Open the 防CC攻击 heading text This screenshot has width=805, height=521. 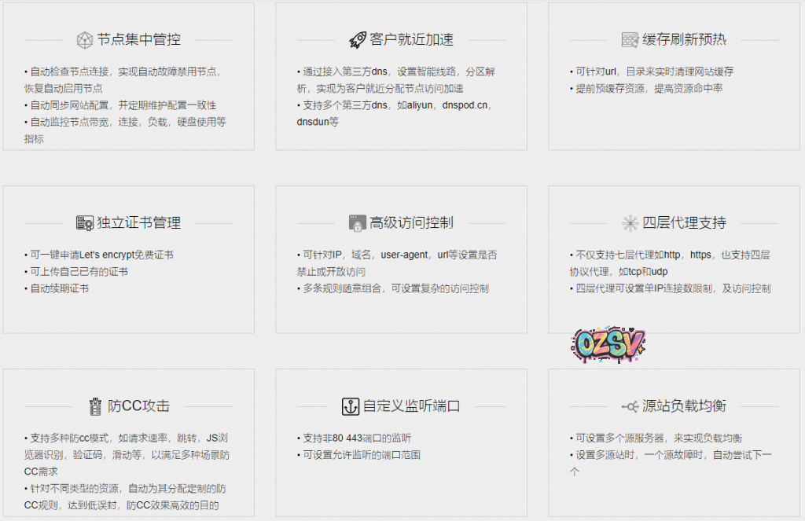click(139, 406)
